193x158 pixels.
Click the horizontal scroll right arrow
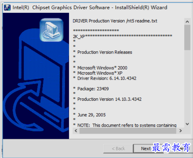click(181, 131)
